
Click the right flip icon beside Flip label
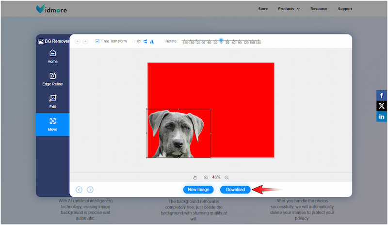[x=152, y=41]
